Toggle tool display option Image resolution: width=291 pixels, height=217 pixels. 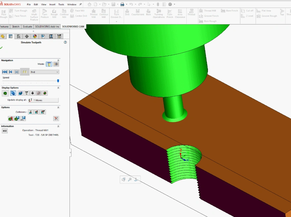pyautogui.click(x=26, y=93)
